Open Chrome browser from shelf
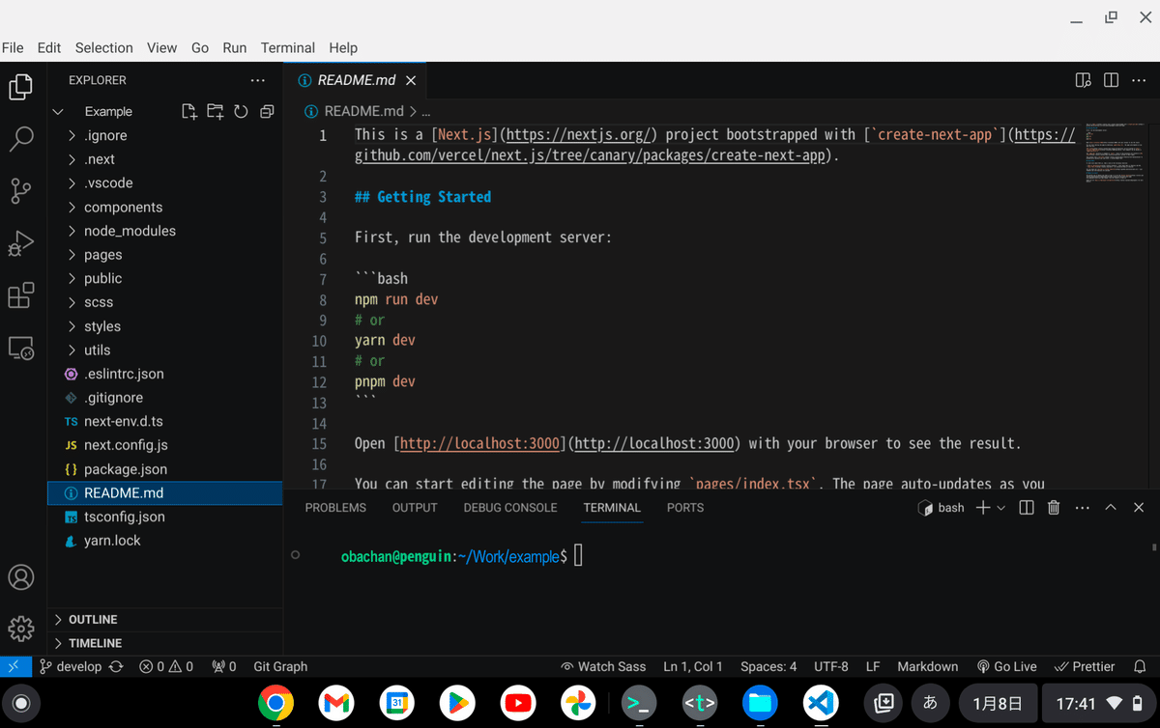The image size is (1160, 728). [x=275, y=703]
